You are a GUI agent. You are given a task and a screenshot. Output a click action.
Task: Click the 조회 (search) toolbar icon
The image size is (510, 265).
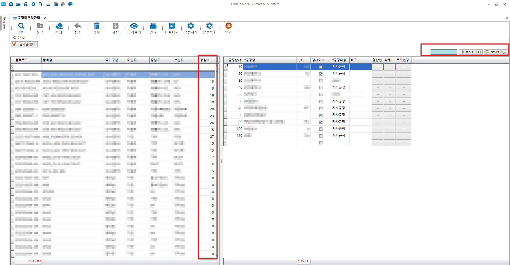click(x=21, y=26)
